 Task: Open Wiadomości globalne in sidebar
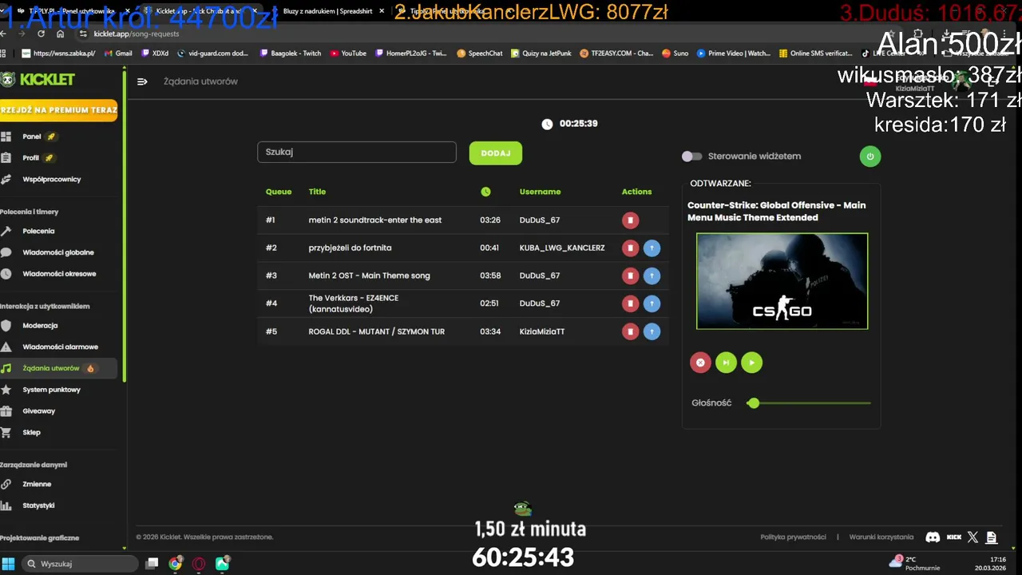[x=57, y=252]
